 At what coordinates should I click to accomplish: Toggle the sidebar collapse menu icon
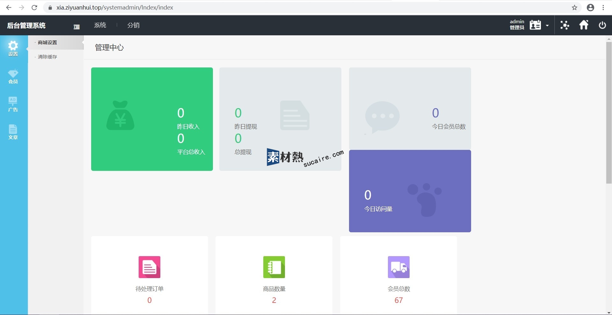pos(76,27)
